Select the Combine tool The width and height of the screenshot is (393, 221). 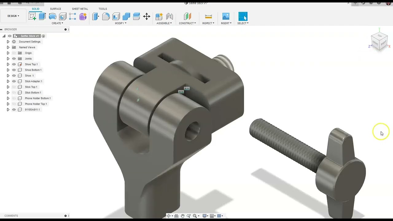pos(126,16)
